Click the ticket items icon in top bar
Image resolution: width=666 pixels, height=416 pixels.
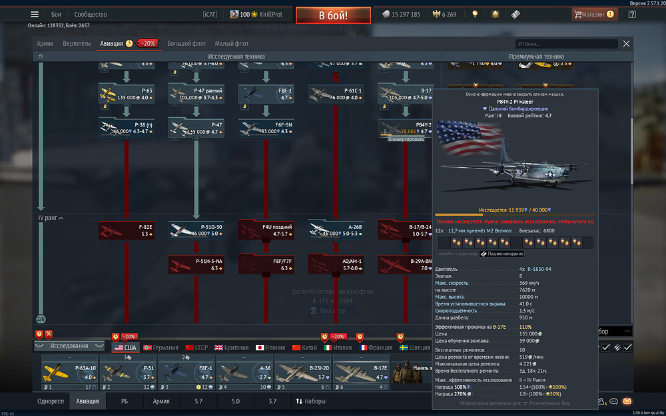tap(515, 15)
